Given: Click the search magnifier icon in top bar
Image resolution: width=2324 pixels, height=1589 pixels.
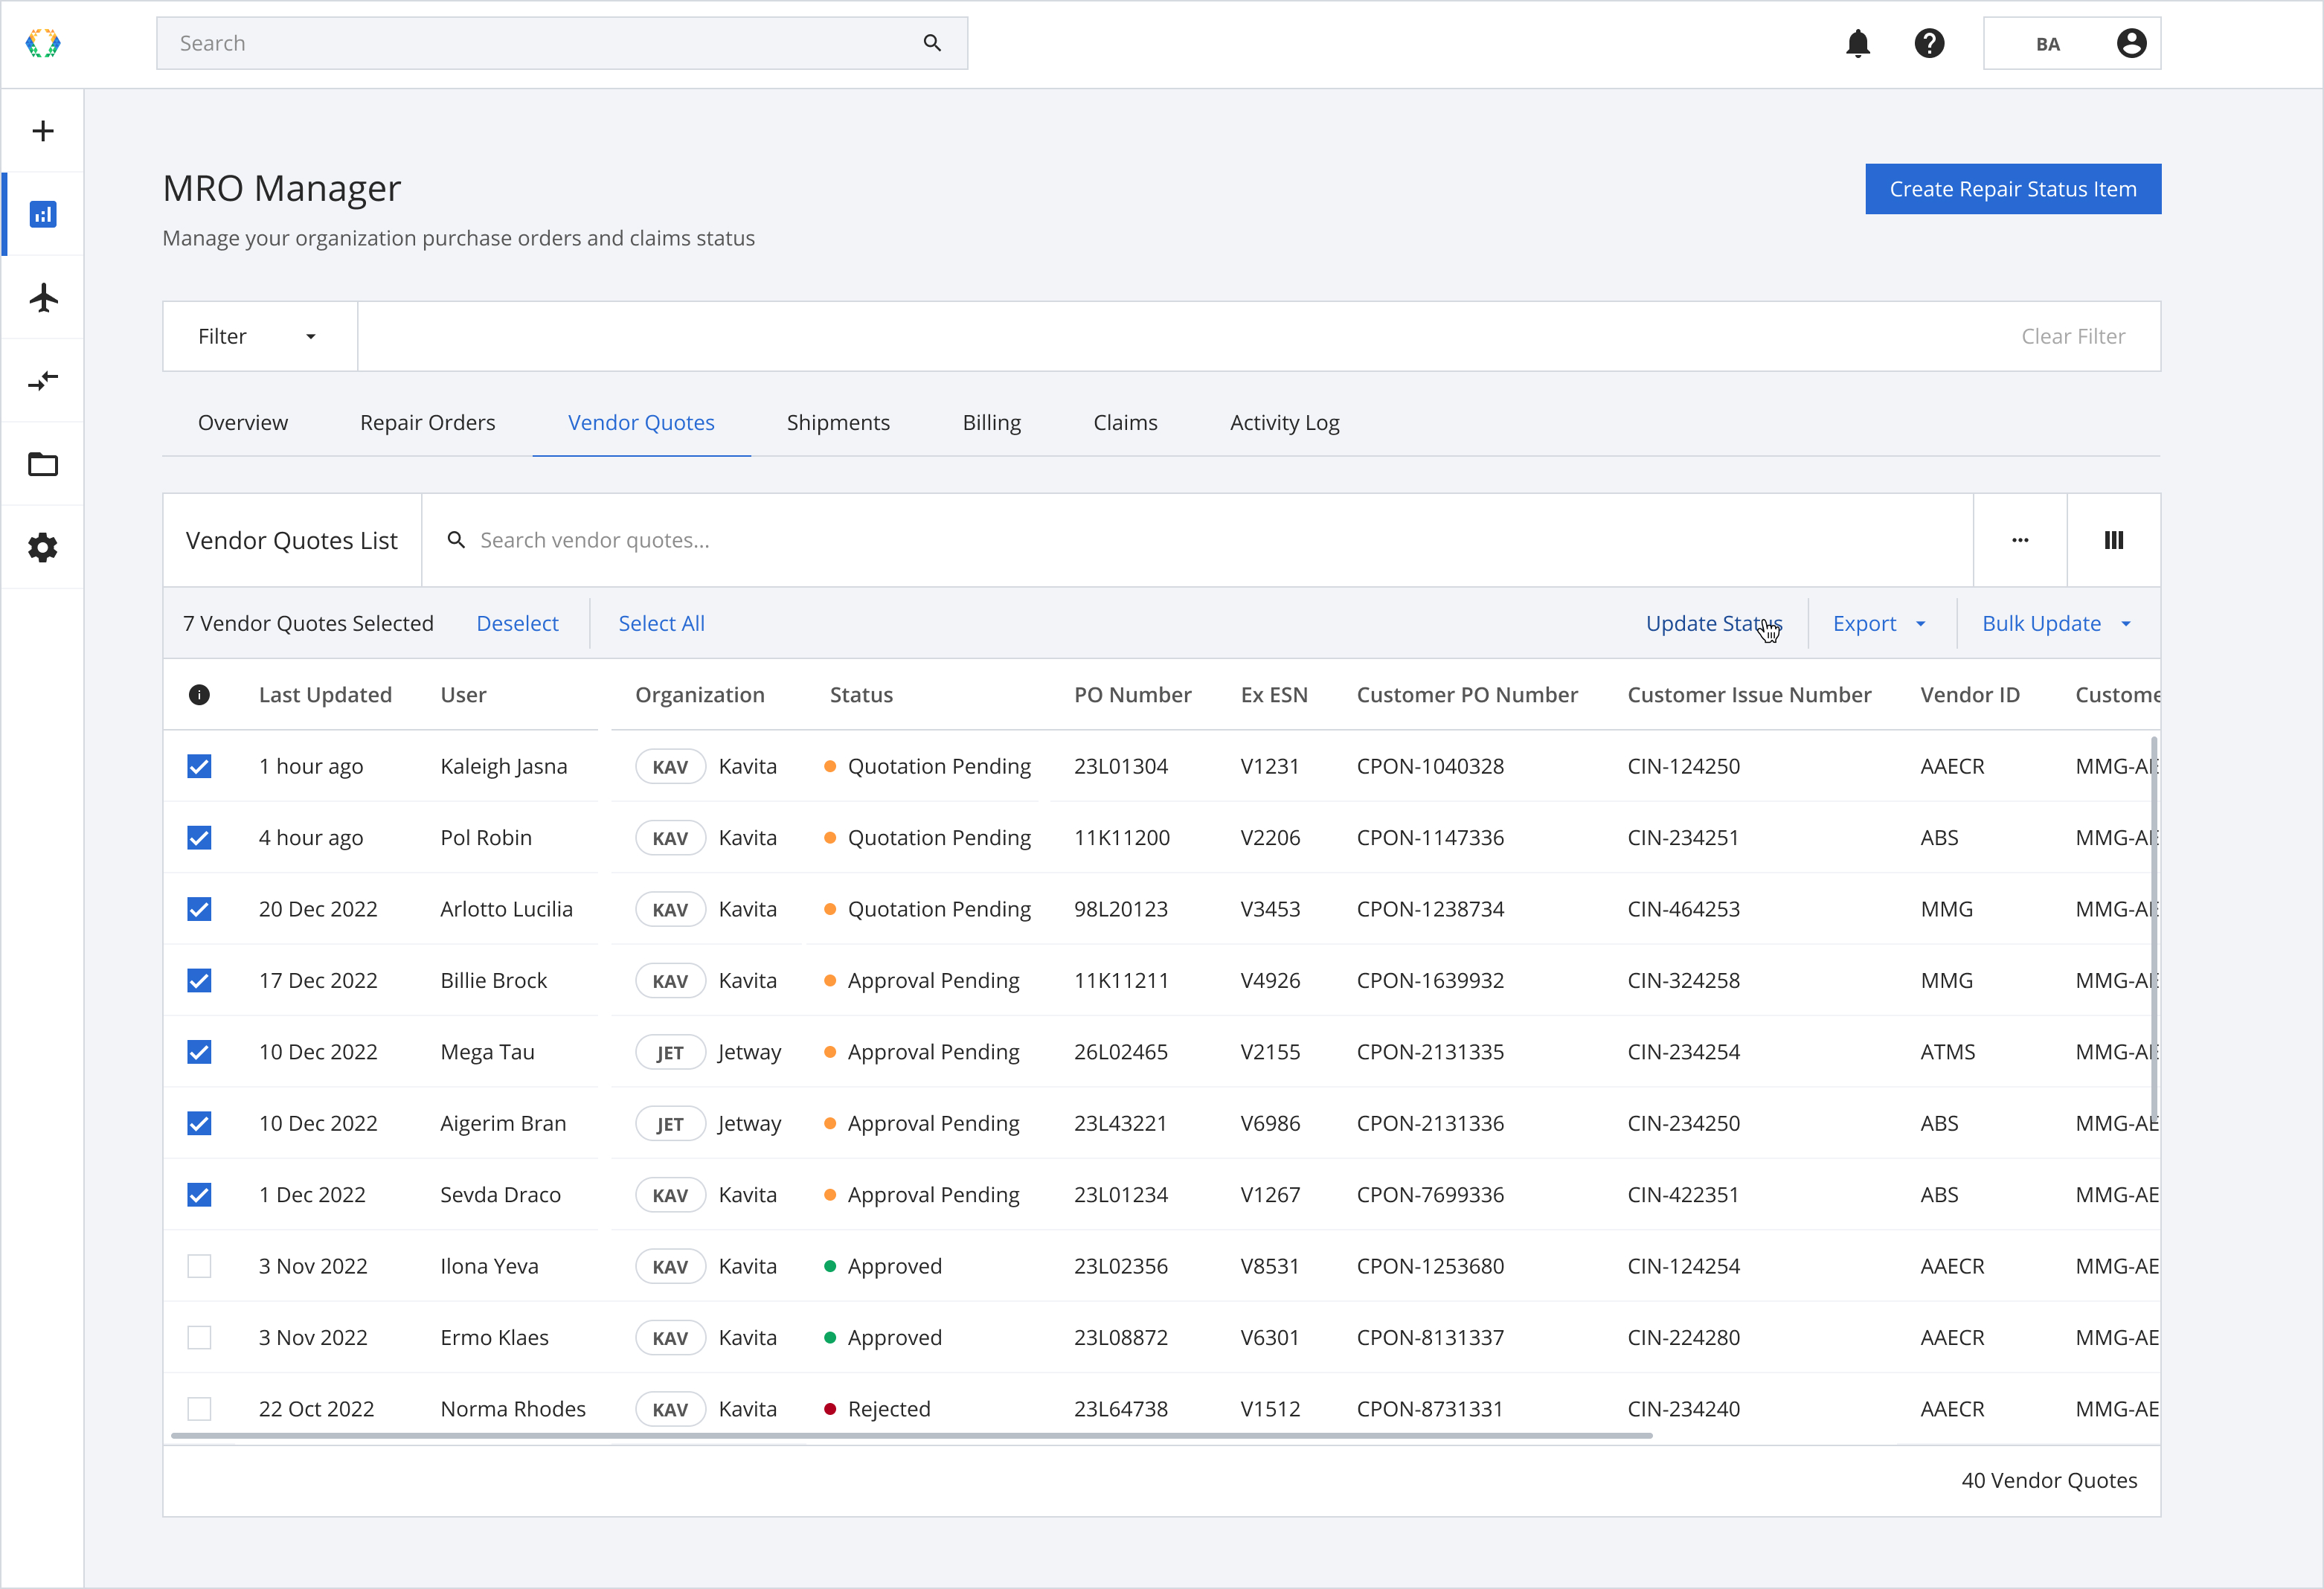Looking at the screenshot, I should tap(932, 43).
